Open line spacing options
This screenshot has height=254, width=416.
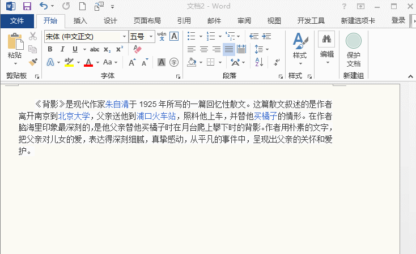tap(262, 49)
